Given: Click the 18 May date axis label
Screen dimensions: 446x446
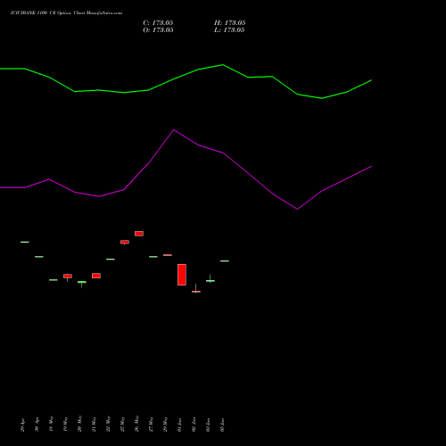Looking at the screenshot, I should pos(51,424).
